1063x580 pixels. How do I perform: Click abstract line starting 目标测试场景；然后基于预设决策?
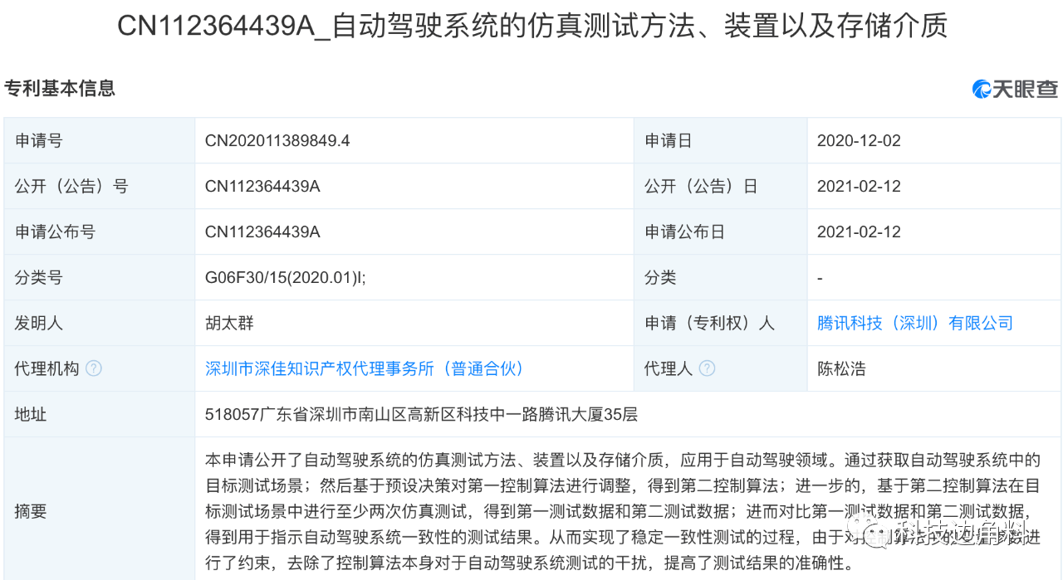pos(622,485)
